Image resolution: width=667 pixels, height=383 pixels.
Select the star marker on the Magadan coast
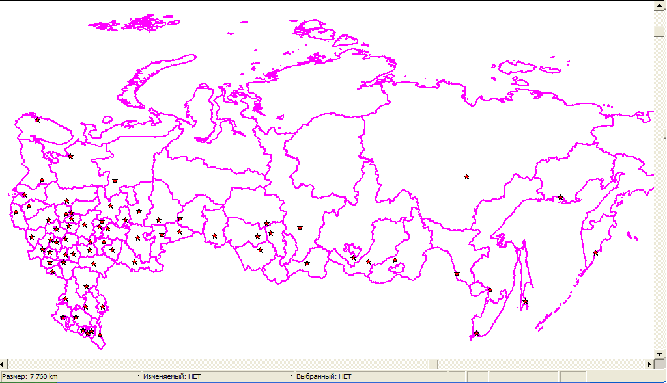tap(561, 198)
